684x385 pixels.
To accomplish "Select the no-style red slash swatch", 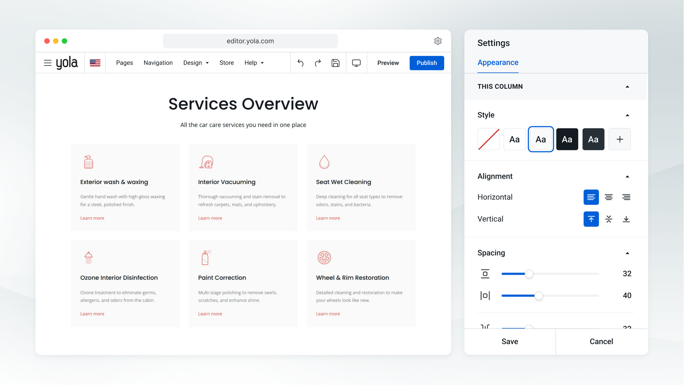I will pyautogui.click(x=488, y=139).
